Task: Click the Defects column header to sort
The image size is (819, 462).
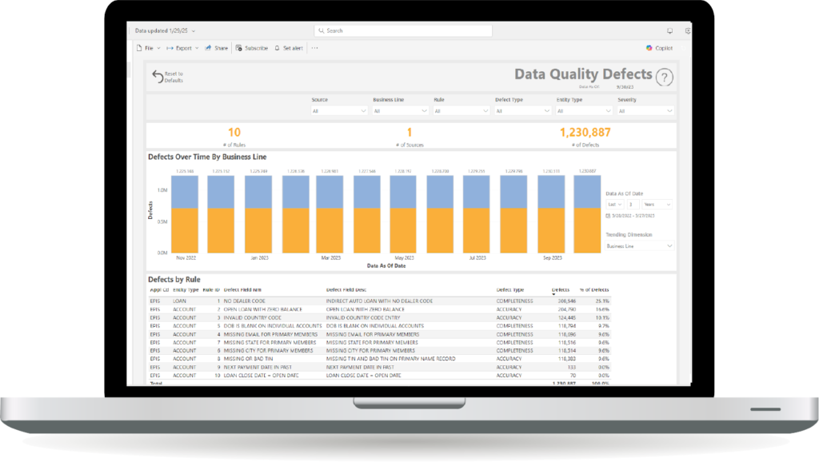Action: pyautogui.click(x=562, y=289)
